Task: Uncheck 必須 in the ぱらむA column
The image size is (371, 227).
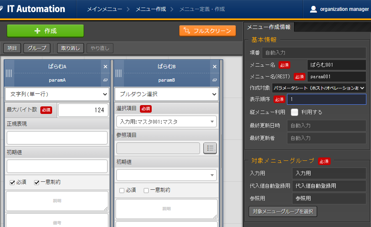Action: pos(13,182)
